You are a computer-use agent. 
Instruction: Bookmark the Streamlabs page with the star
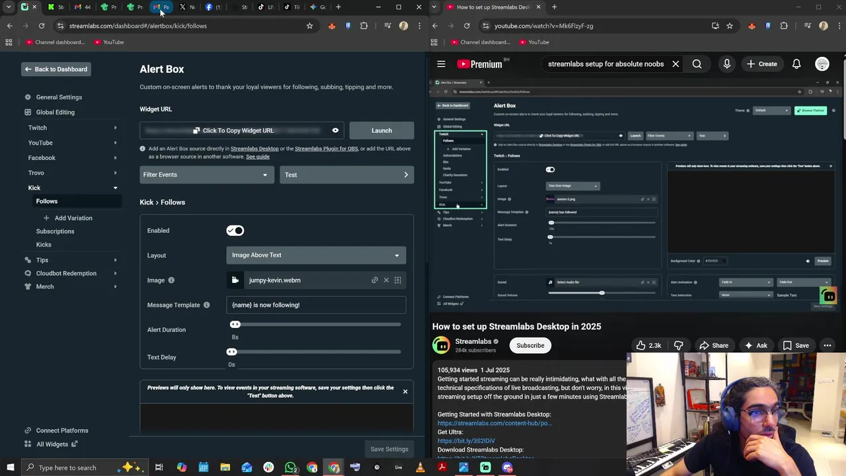[x=309, y=26]
